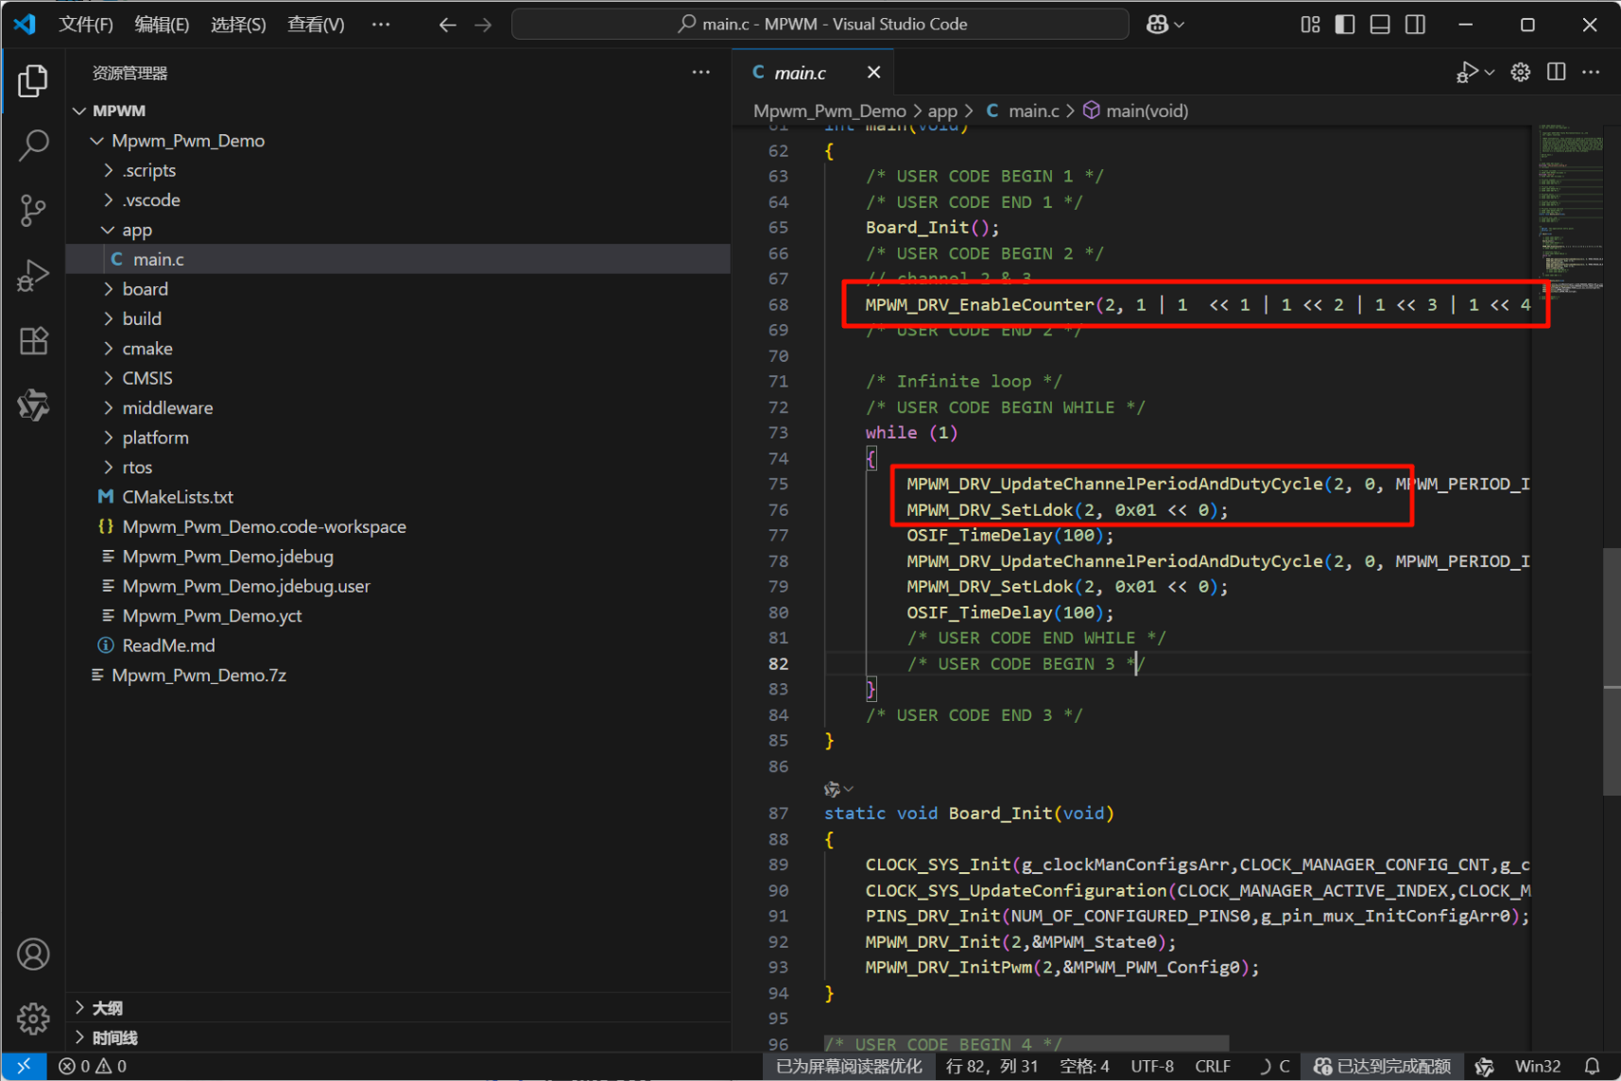Open the Manage gear in activity bar
Viewport: 1621px width, 1081px height.
click(x=33, y=1018)
